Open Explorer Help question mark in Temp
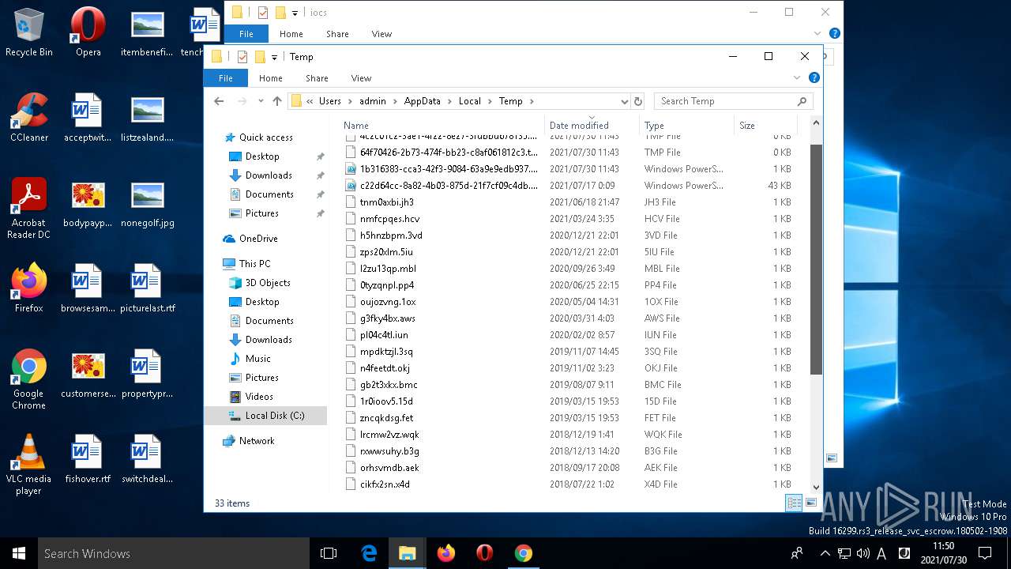1011x569 pixels. point(814,77)
